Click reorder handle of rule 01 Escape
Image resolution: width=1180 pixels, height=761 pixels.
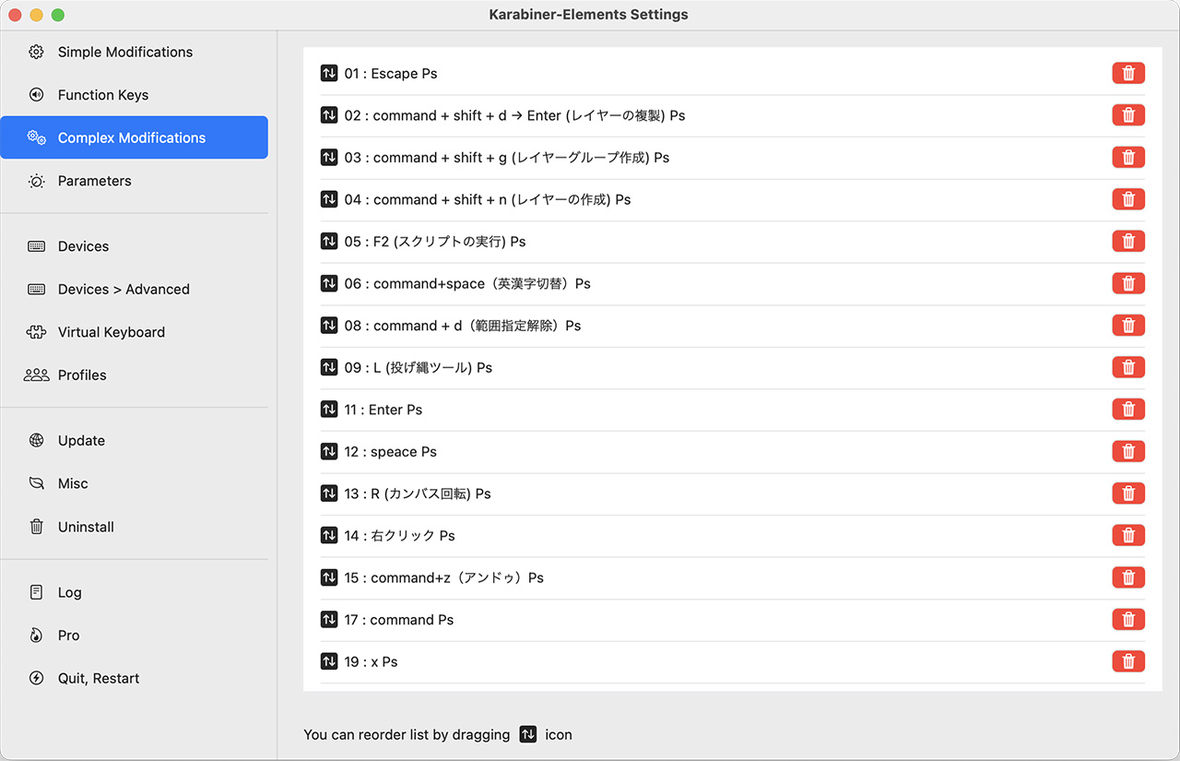329,73
